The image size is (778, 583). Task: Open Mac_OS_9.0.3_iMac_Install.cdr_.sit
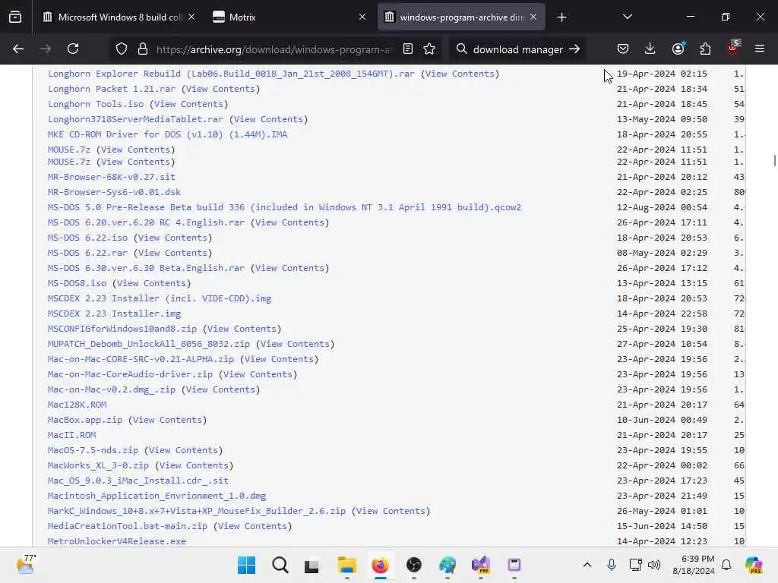coord(138,481)
